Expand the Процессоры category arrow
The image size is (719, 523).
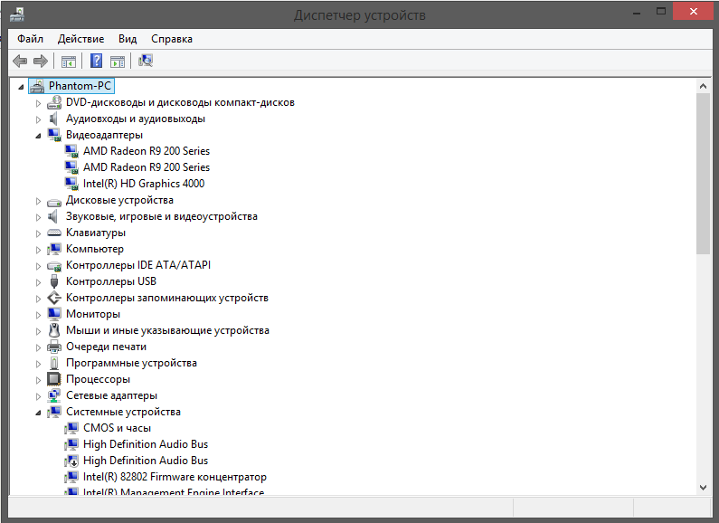(x=38, y=380)
